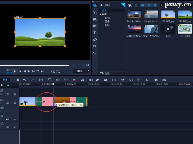Expand the voice track chevron

[14, 119]
